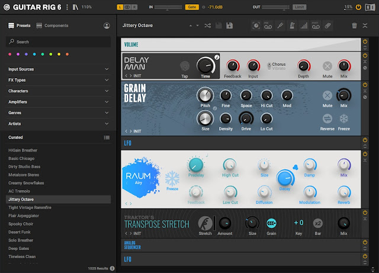Open the tuner tool in toolbar
The width and height of the screenshot is (379, 273).
pos(280,25)
